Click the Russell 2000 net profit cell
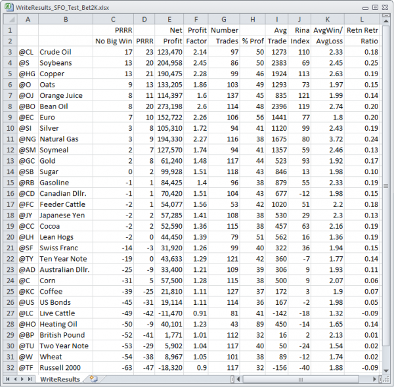Viewport: 394px width, 387px height. click(x=169, y=368)
